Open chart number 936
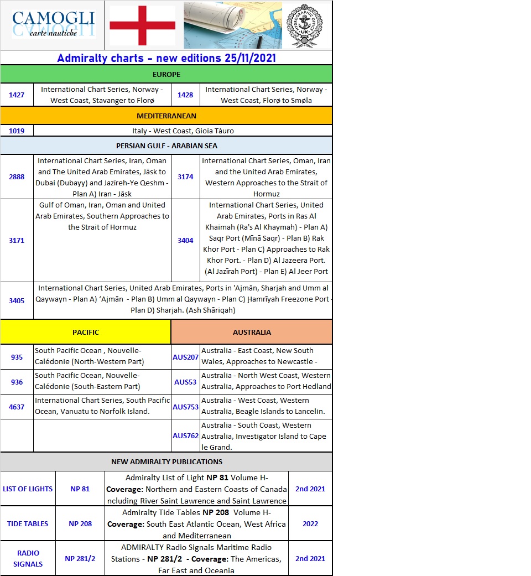 coord(17,382)
